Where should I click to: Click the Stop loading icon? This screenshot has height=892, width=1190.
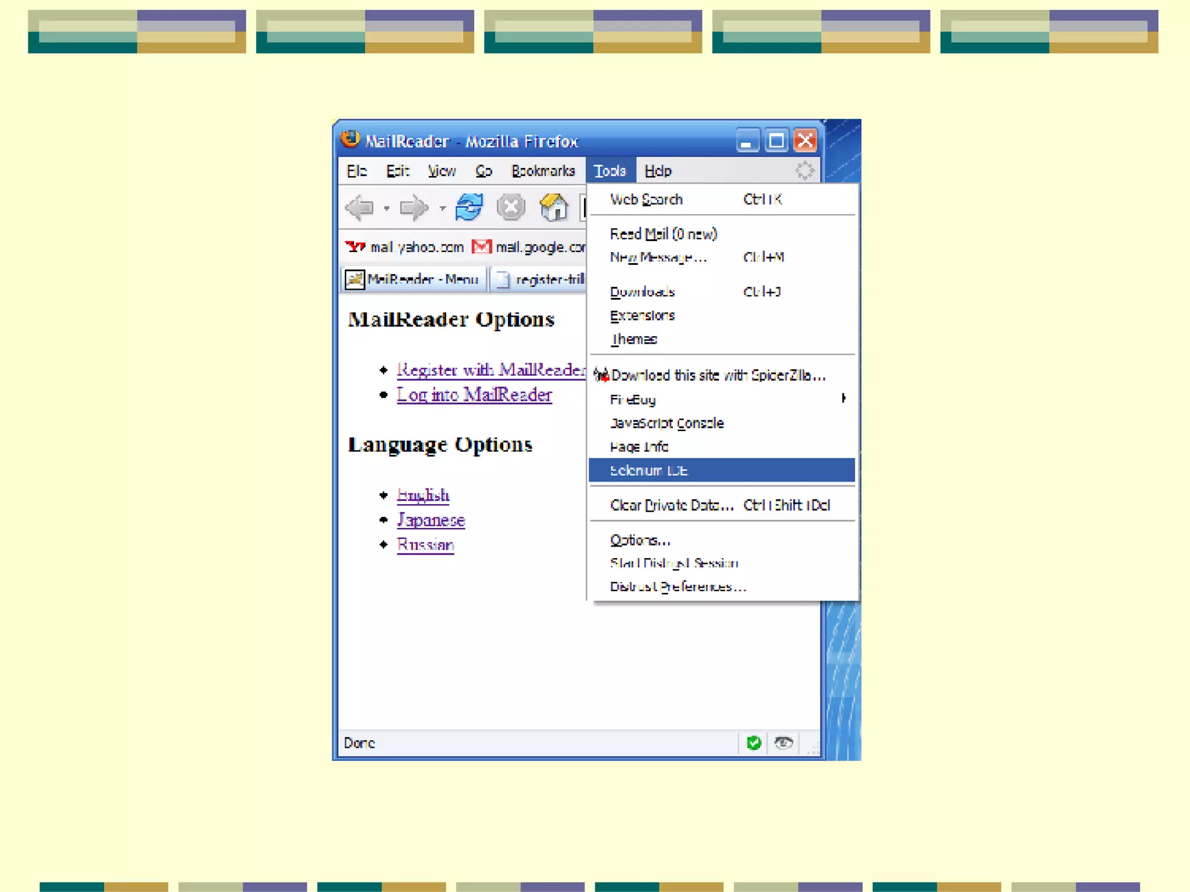[511, 207]
